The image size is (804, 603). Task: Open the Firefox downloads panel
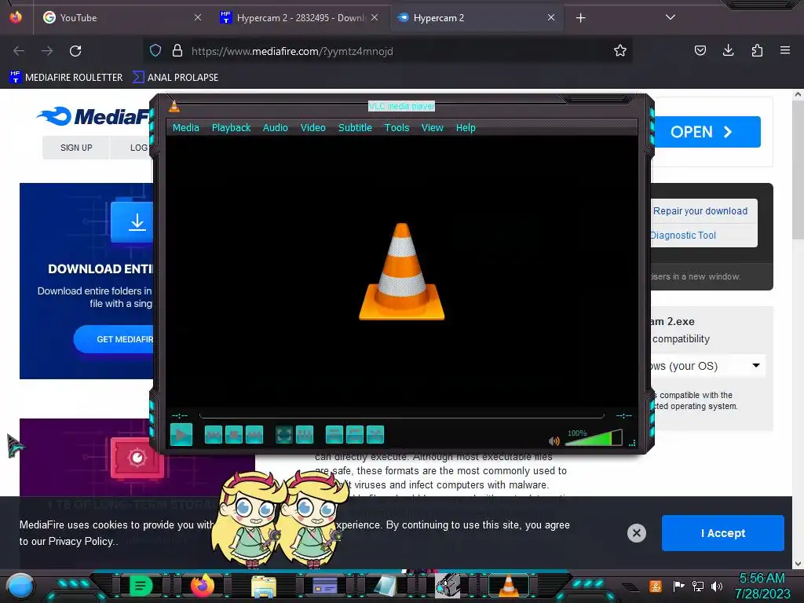(728, 50)
